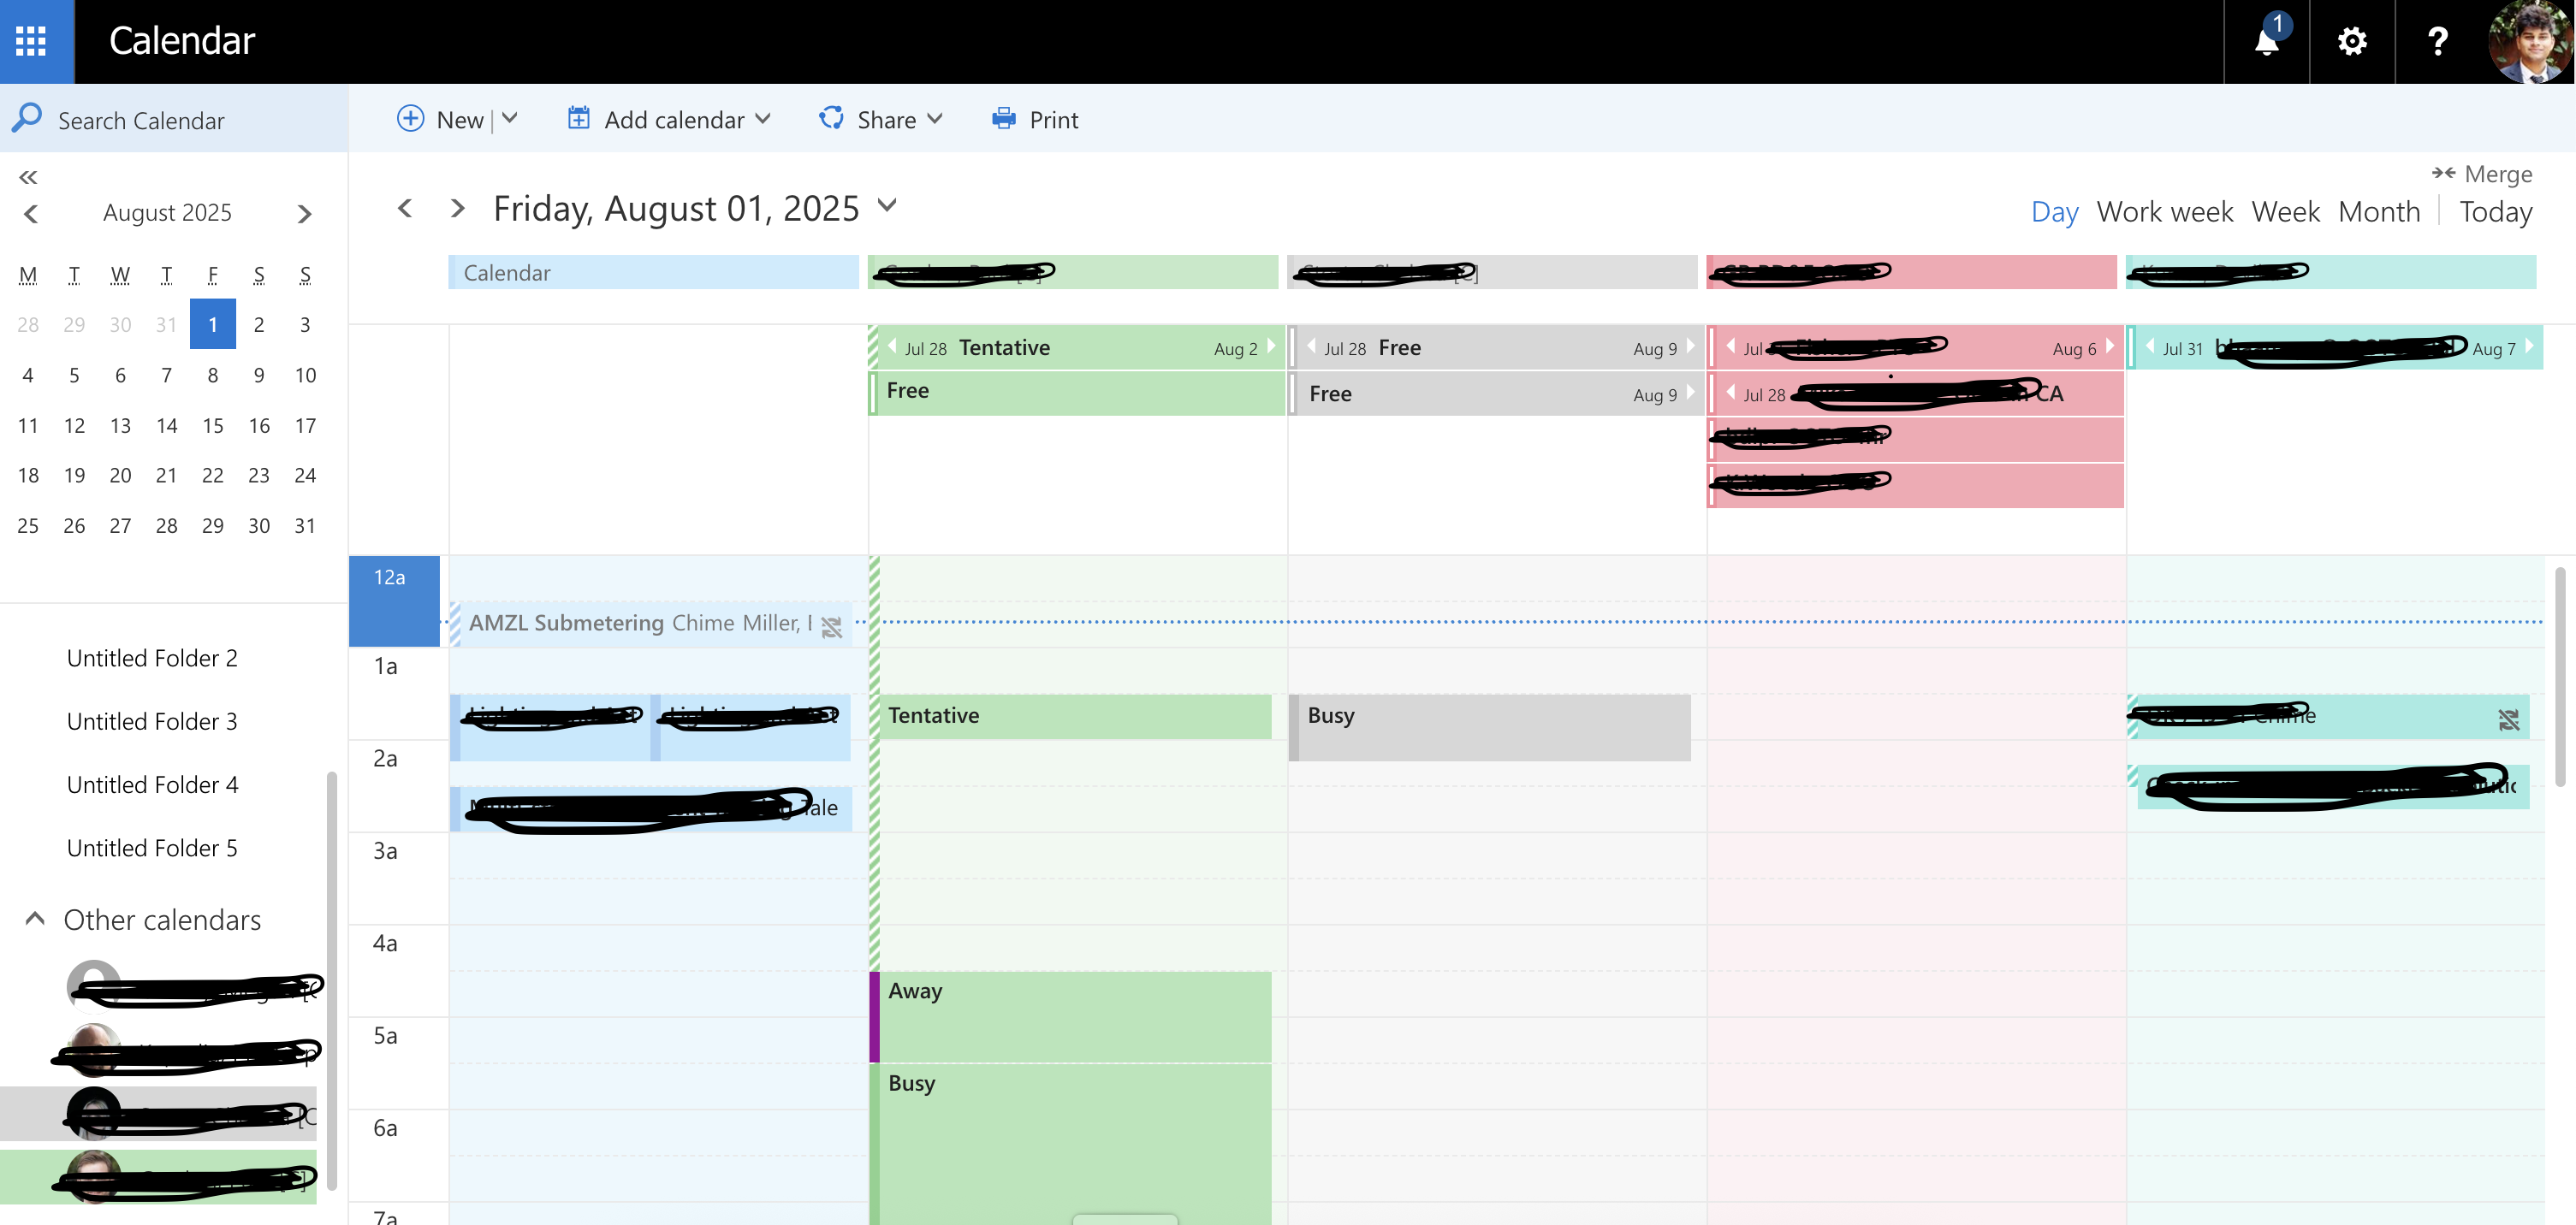The image size is (2576, 1225).
Task: Click the Share sync icon
Action: (831, 118)
